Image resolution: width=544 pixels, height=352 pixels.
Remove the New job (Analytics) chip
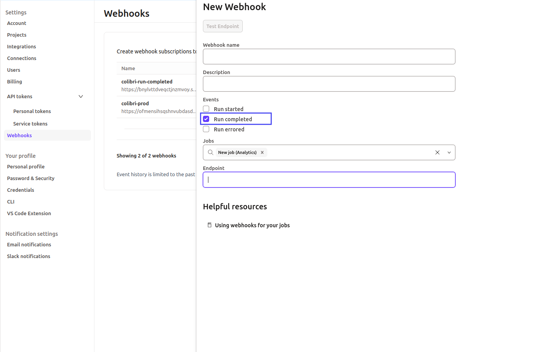point(262,152)
